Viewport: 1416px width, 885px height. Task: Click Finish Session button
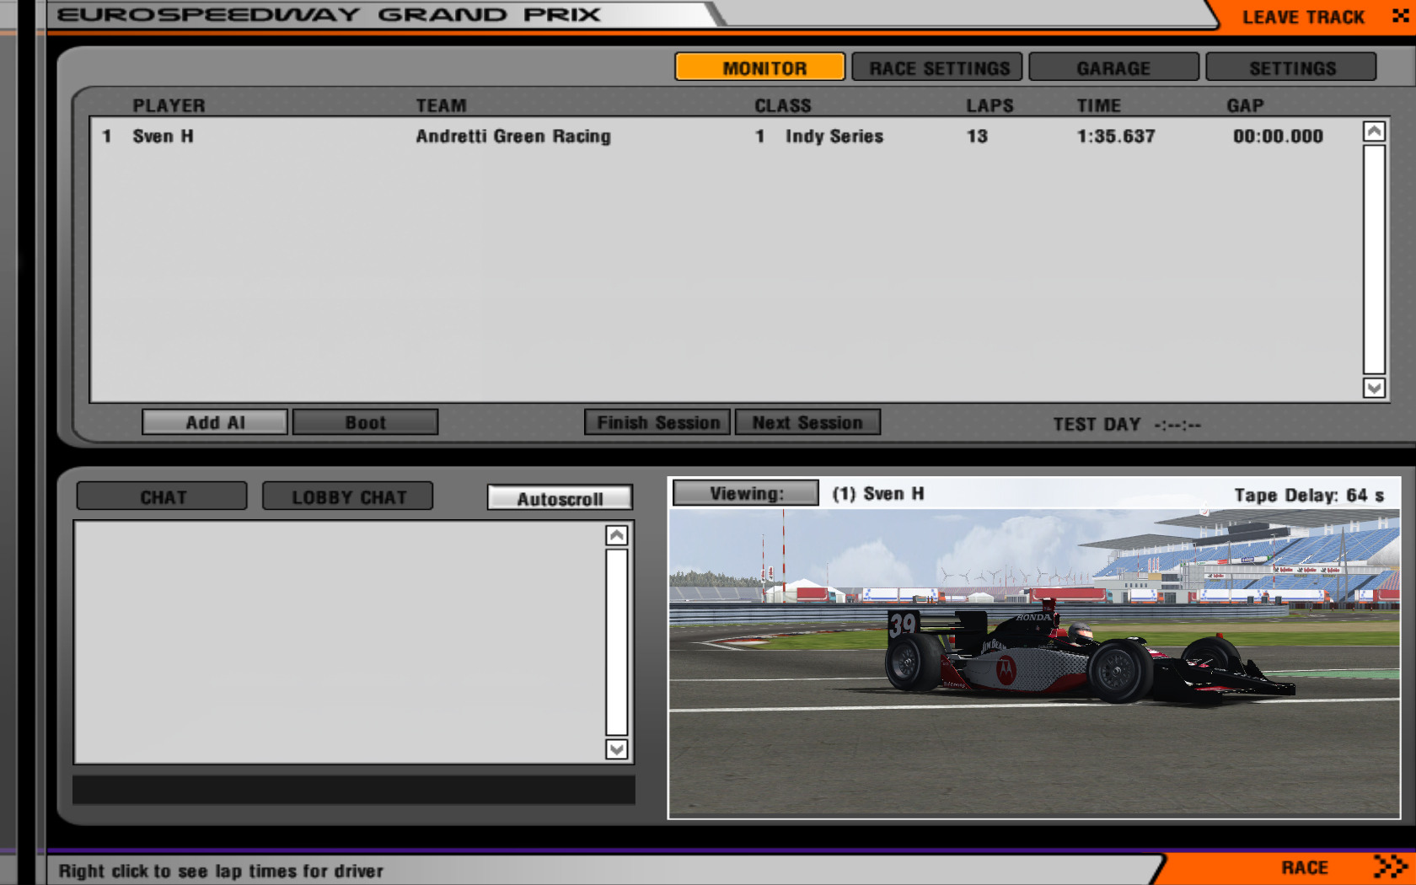pyautogui.click(x=658, y=422)
